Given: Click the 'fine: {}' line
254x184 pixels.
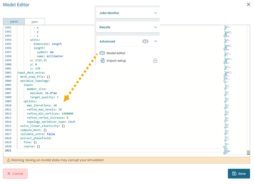Looking at the screenshot, I should 30,142.
